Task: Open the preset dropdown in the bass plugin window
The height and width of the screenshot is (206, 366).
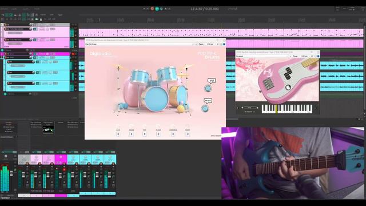Action: (262, 56)
